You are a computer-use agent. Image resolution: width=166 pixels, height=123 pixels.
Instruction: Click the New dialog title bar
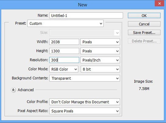point(77,5)
